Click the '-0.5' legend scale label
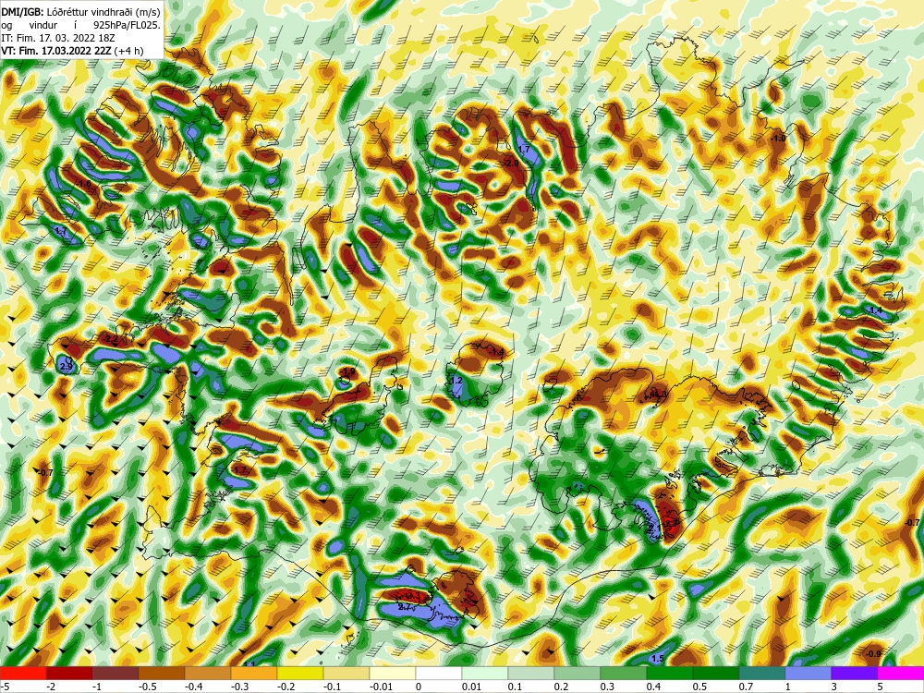This screenshot has height=693, width=924. pos(146,687)
